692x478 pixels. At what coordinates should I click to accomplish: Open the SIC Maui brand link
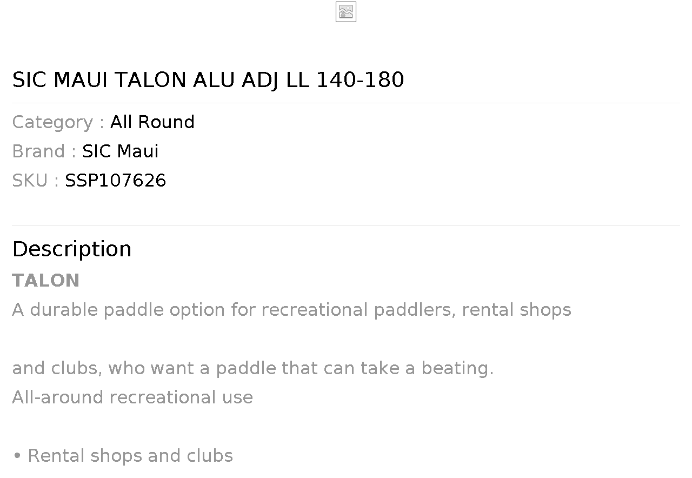click(120, 151)
